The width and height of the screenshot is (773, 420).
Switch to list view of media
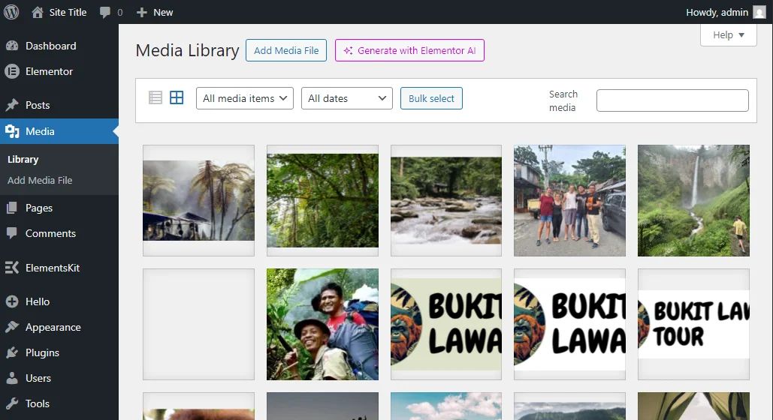(x=156, y=97)
